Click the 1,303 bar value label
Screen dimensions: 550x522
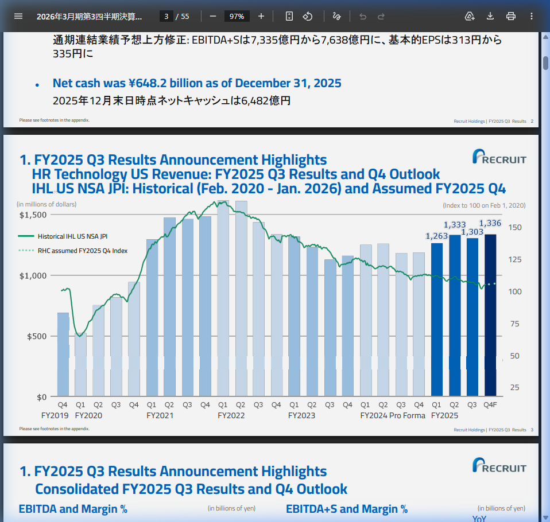pyautogui.click(x=472, y=232)
